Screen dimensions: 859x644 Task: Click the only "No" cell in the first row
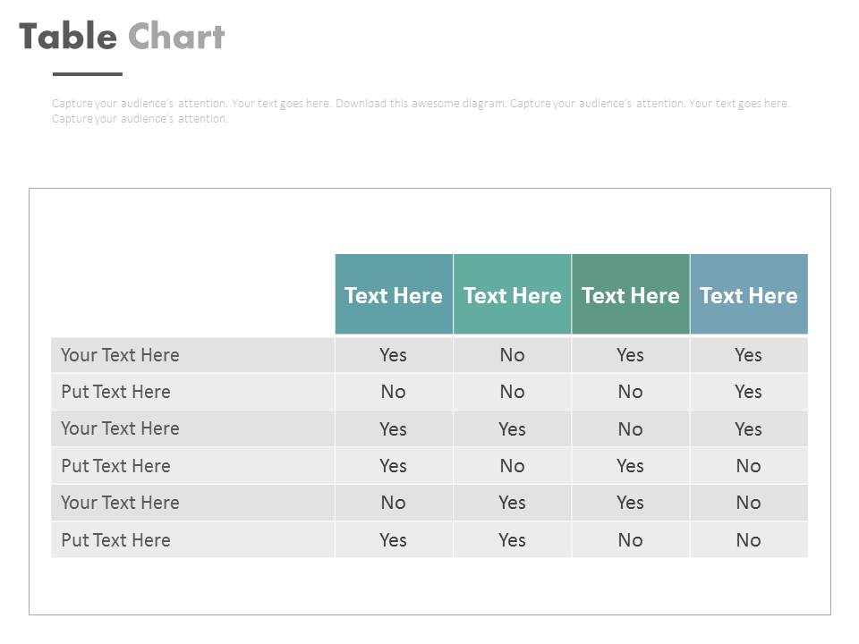(x=512, y=355)
